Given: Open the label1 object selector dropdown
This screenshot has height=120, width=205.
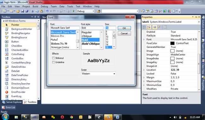Looking at the screenshot, I should (x=199, y=22).
